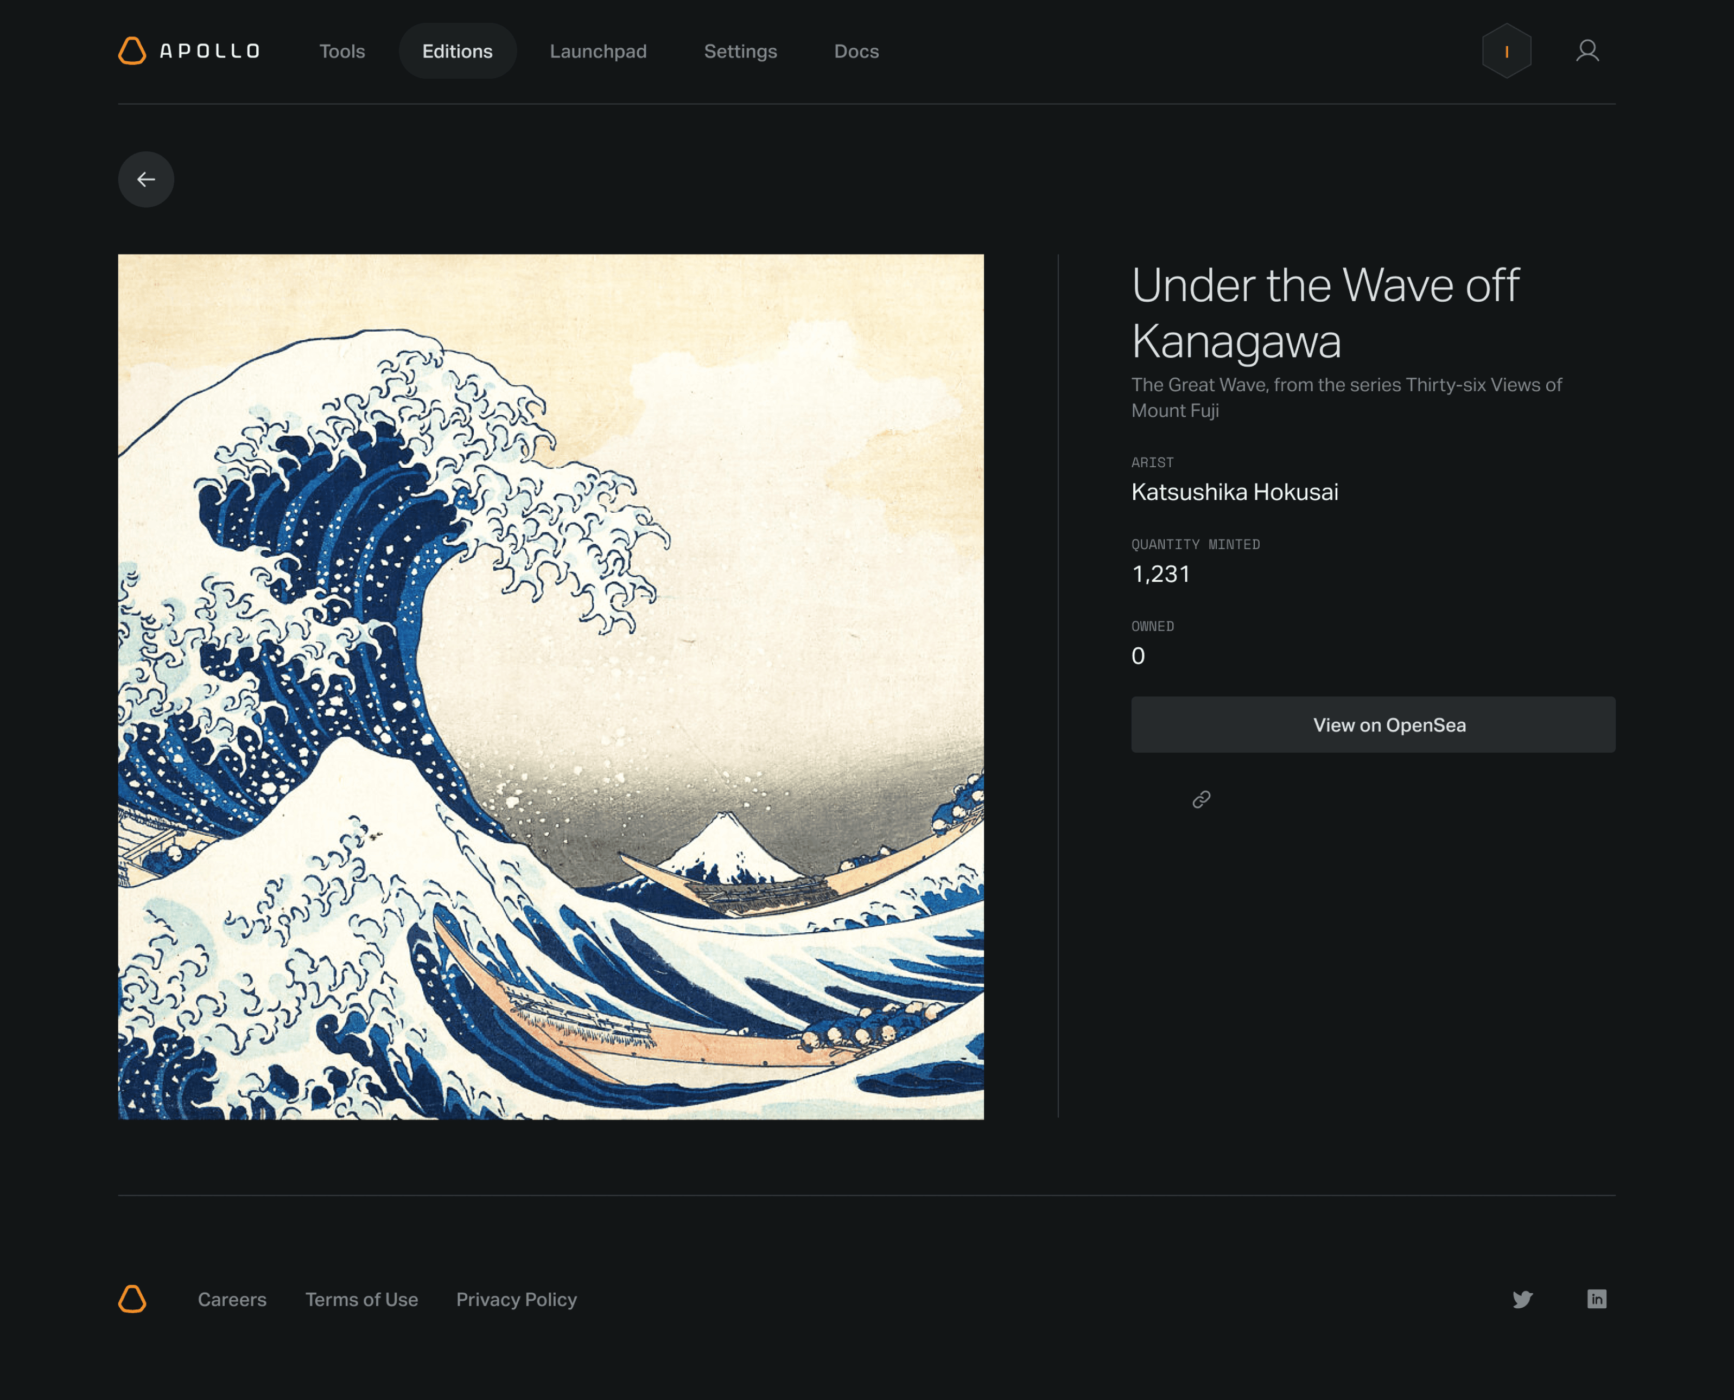Viewport: 1734px width, 1400px height.
Task: Select the artist name Katsushika Hokusai
Action: coord(1234,492)
